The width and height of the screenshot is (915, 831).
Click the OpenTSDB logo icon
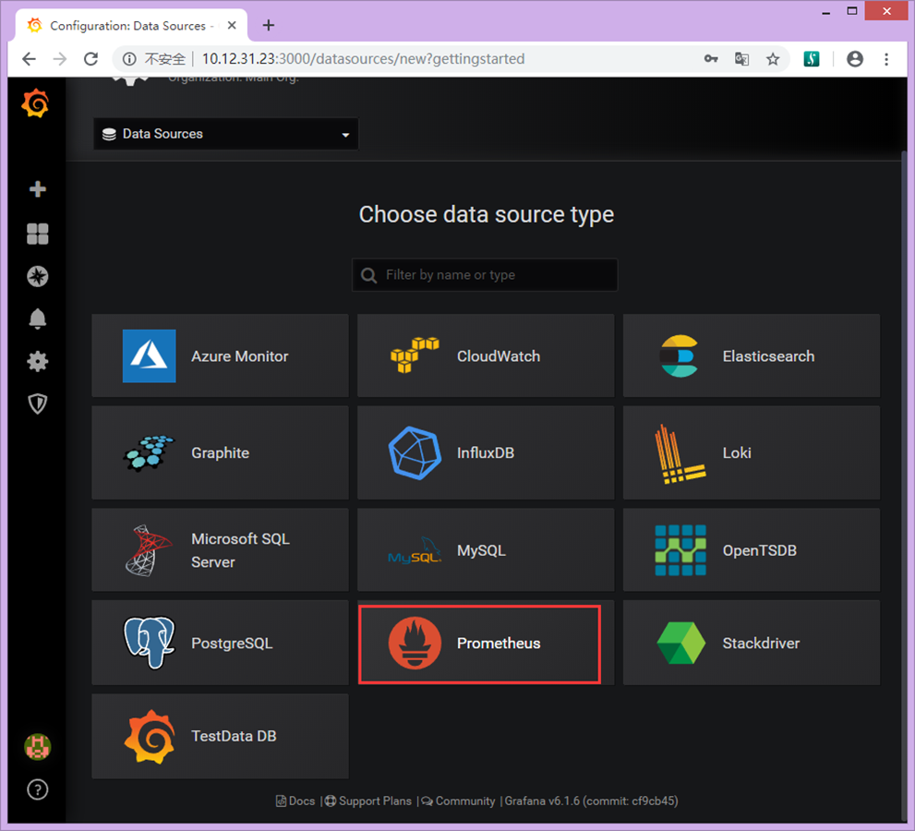(680, 550)
